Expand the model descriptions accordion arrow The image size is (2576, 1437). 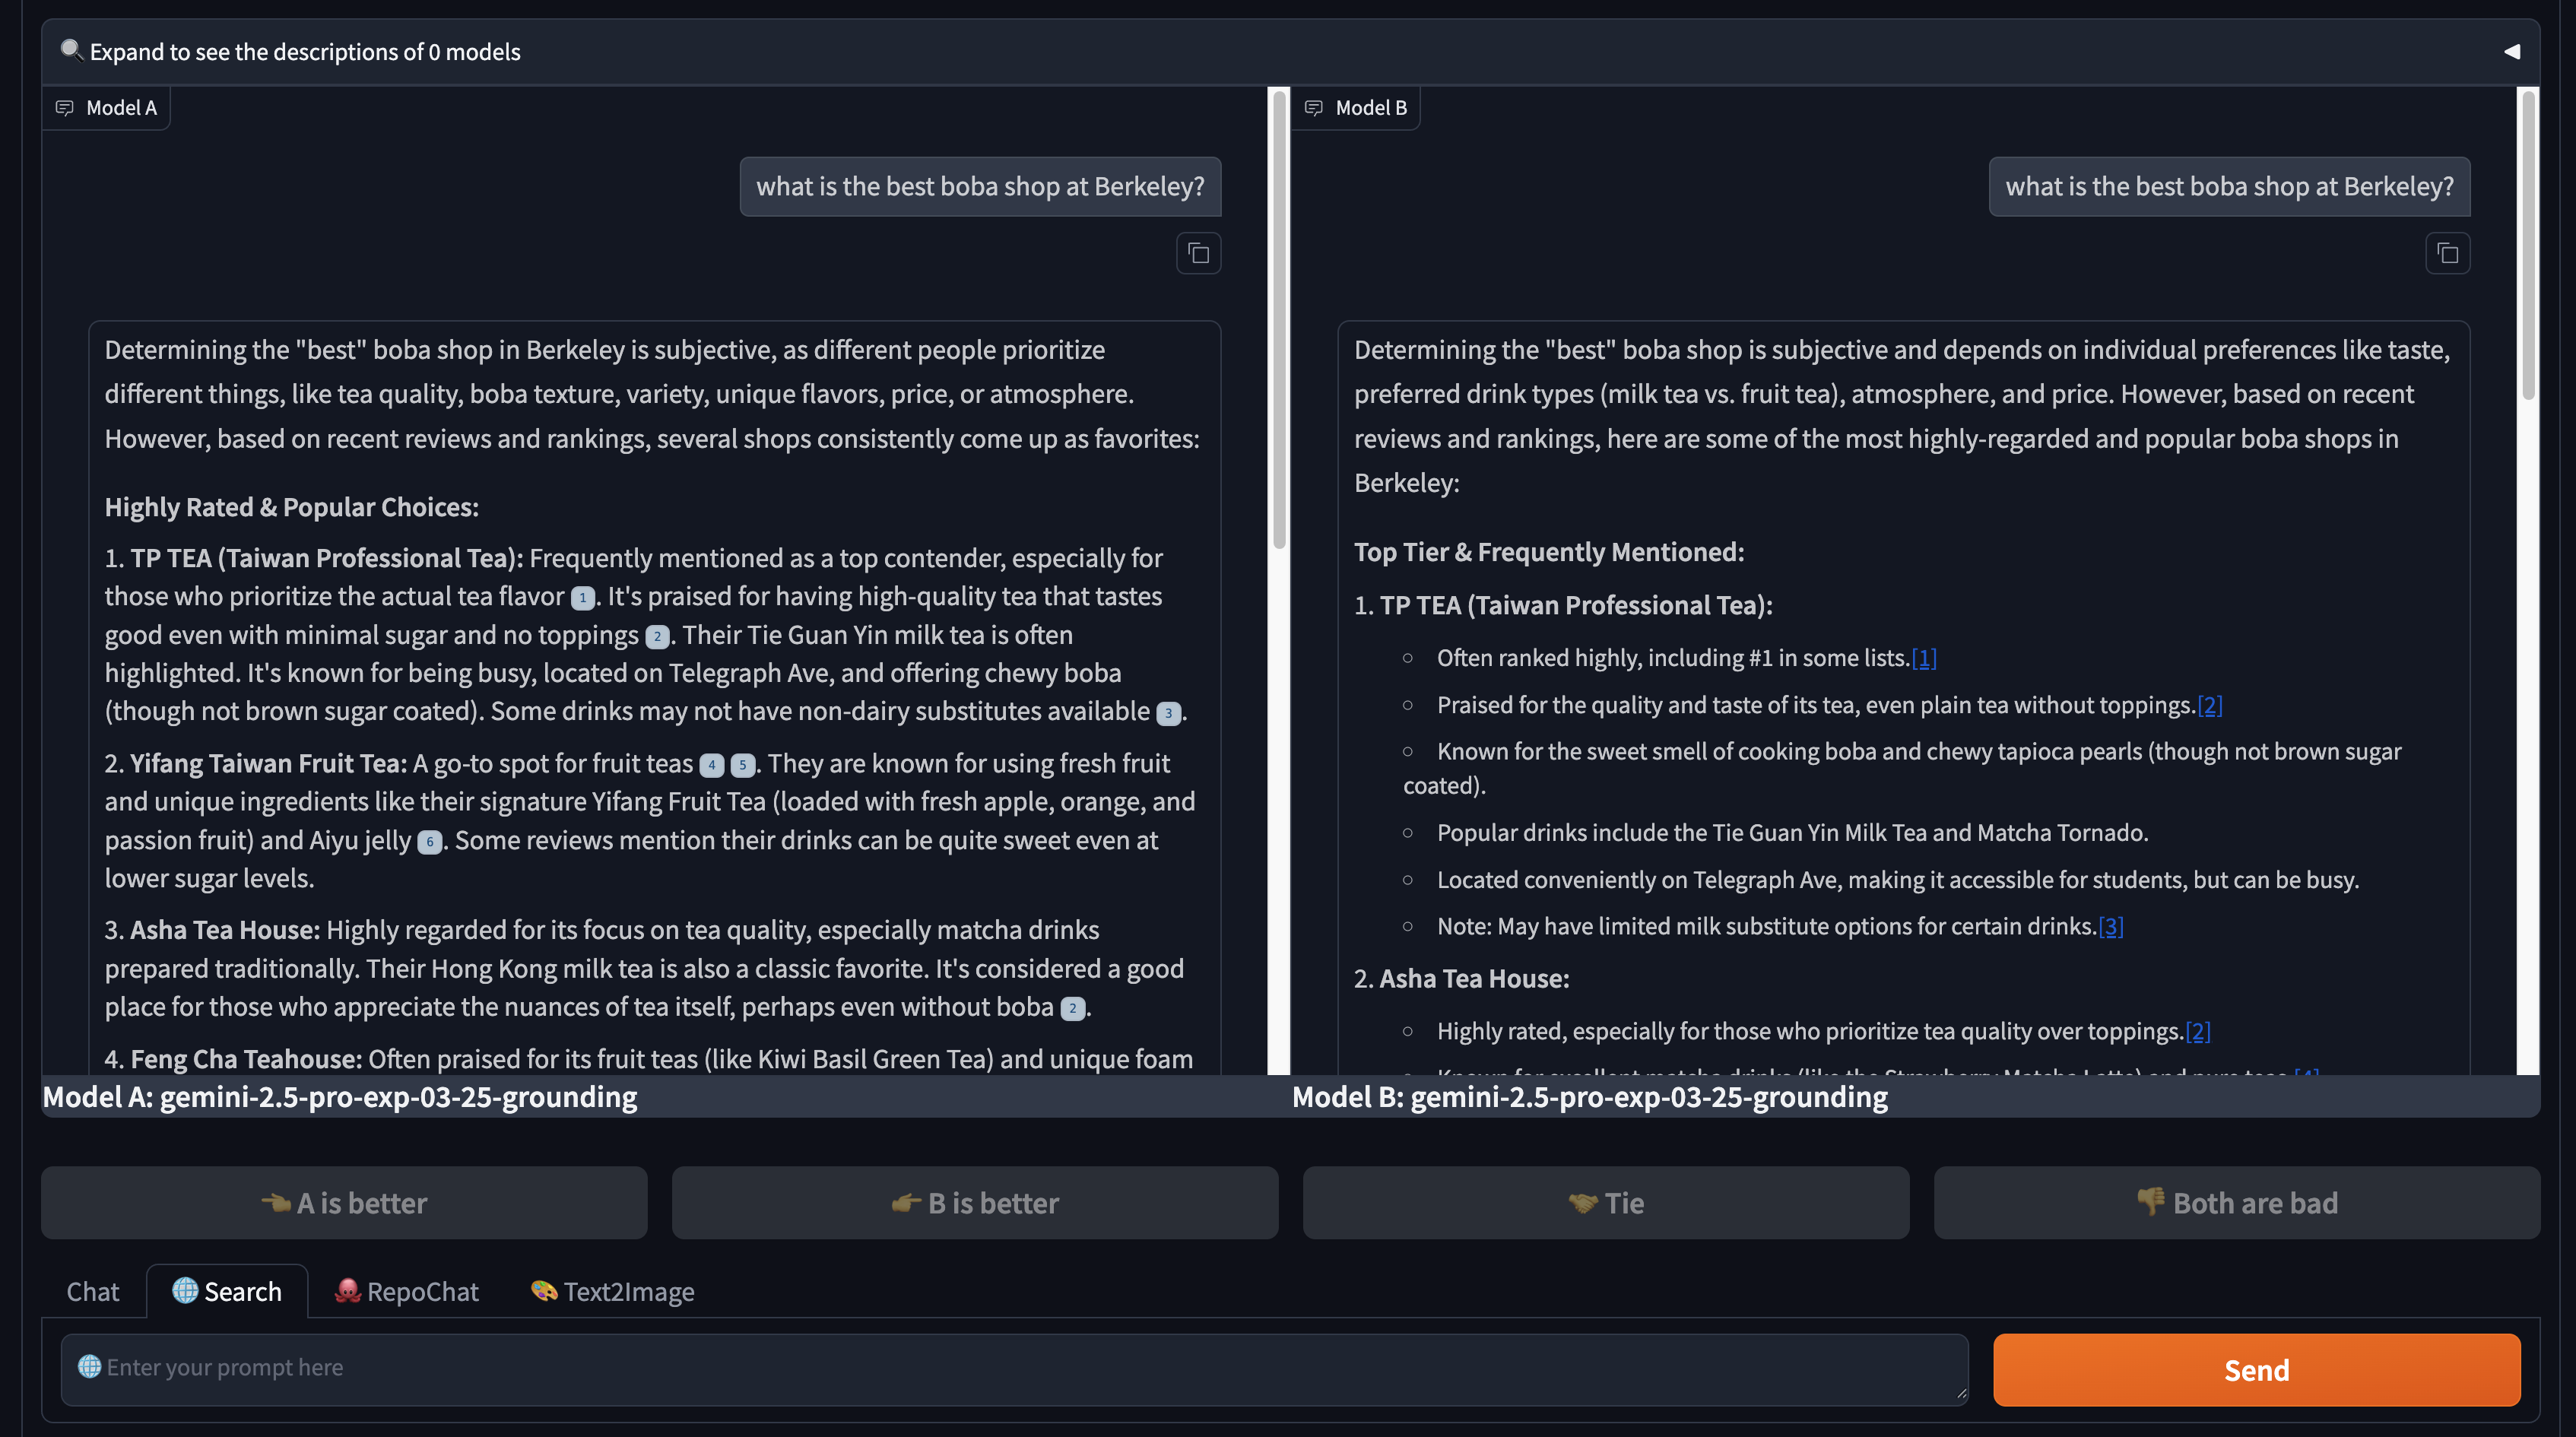pyautogui.click(x=2511, y=51)
